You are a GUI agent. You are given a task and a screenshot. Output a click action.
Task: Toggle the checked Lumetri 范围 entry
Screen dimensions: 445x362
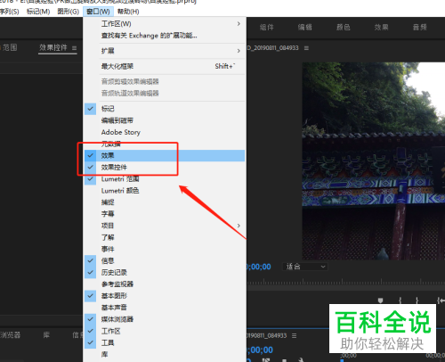[x=165, y=179]
